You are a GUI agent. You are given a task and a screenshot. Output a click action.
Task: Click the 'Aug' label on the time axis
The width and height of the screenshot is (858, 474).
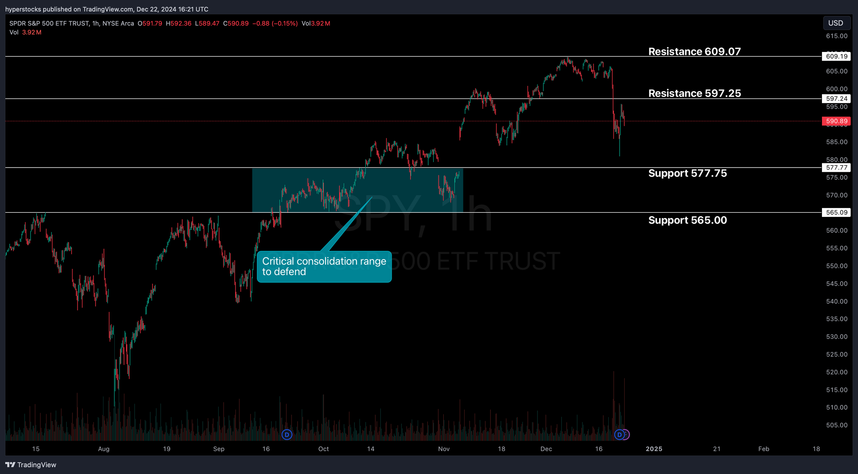103,449
